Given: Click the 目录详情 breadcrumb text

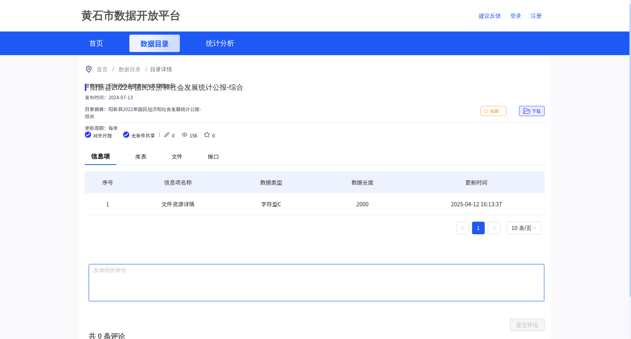Looking at the screenshot, I should coord(161,69).
